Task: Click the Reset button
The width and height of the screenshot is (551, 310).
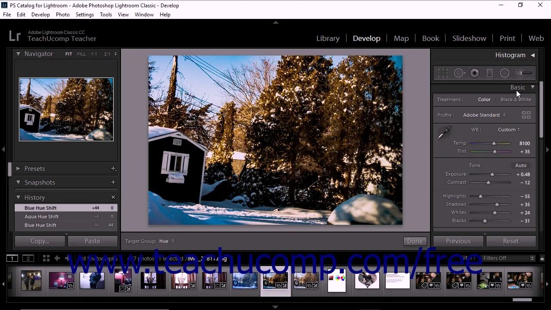Action: point(511,241)
